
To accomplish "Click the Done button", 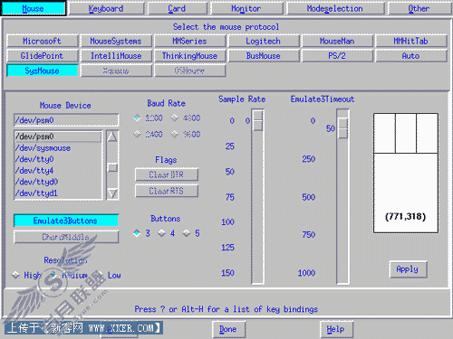I will click(x=228, y=329).
